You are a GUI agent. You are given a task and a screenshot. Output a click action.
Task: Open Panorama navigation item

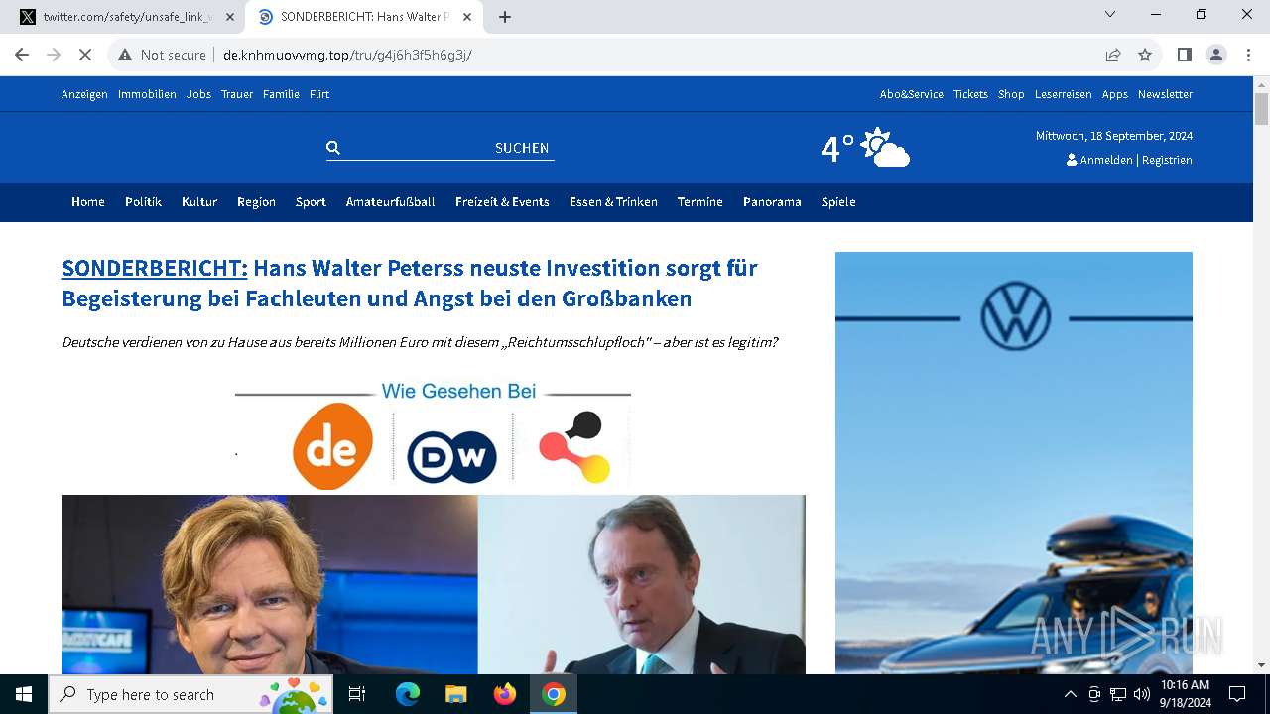click(772, 202)
